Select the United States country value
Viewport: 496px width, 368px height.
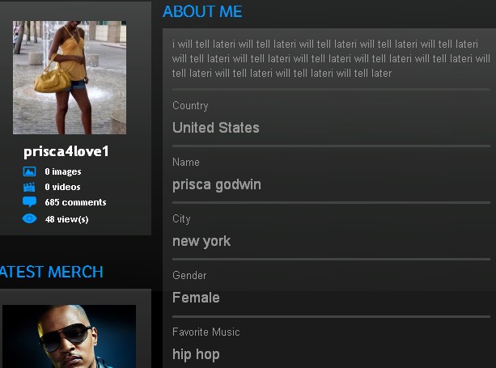tap(216, 128)
